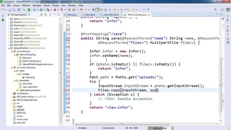Click the Relaunch toolbar icon next to Stop
Image resolution: width=231 pixels, height=130 pixels.
pos(62,10)
